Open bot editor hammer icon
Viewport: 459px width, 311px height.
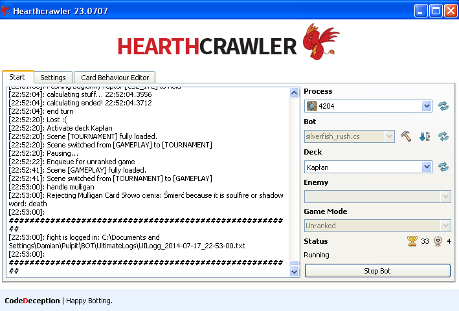tap(406, 136)
